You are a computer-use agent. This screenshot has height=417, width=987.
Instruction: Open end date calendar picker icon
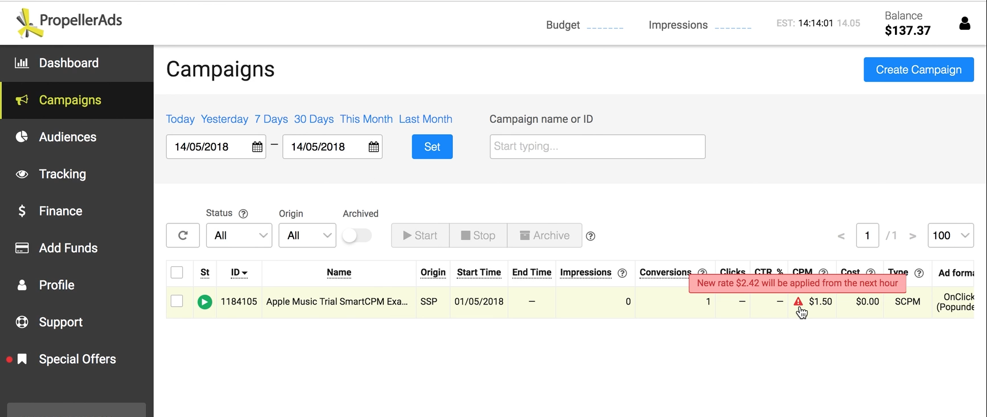[x=374, y=147]
